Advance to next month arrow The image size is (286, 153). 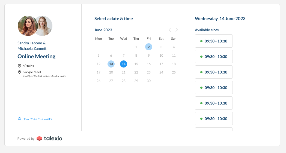click(177, 30)
